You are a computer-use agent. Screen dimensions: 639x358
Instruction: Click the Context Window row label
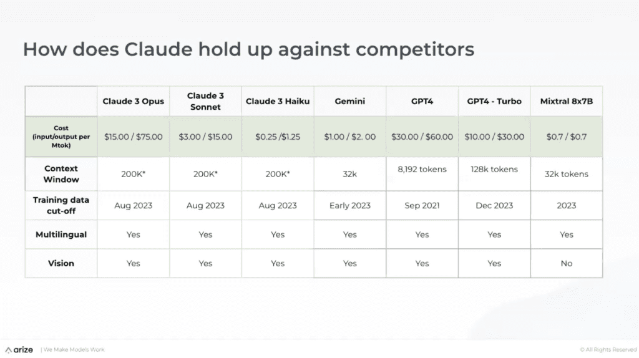pos(61,174)
